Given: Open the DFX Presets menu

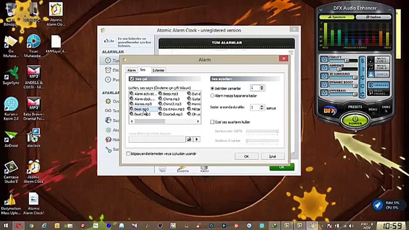Looking at the screenshot, I should 355,107.
